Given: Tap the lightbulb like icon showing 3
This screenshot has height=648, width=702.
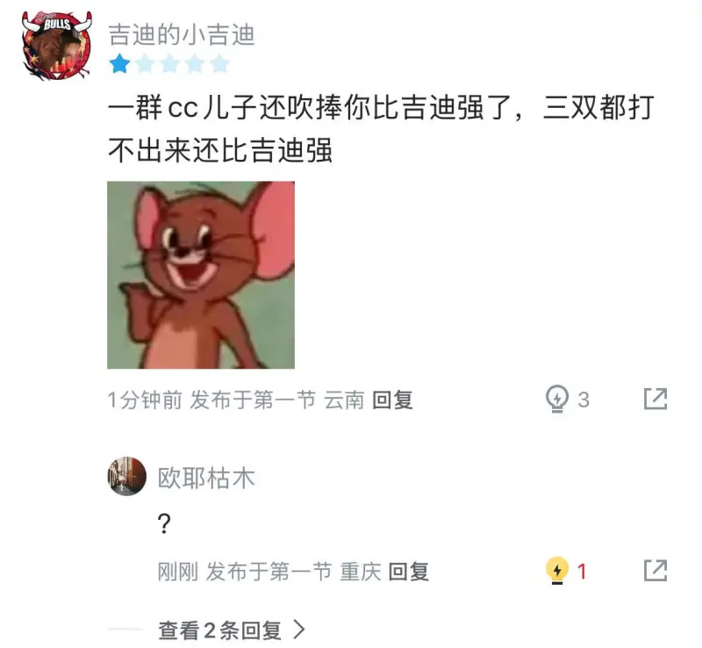Looking at the screenshot, I should pos(557,399).
